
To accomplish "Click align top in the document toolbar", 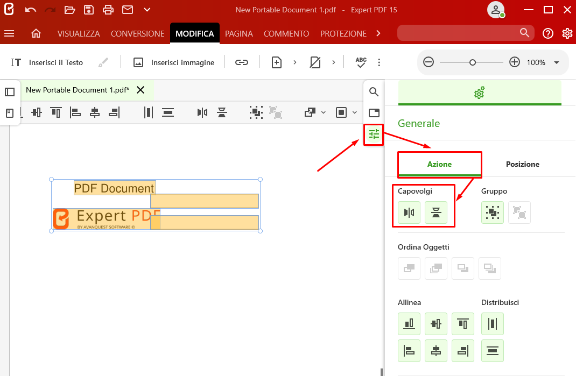I will (56, 112).
